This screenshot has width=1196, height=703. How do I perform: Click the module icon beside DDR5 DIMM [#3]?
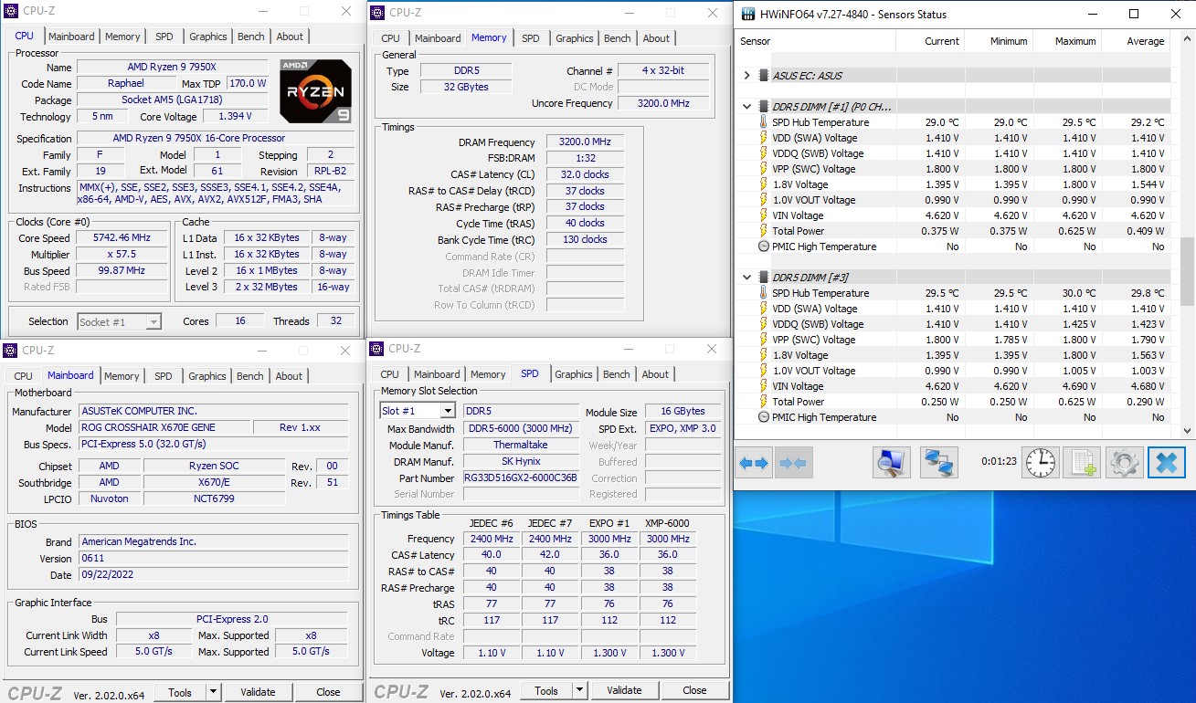pos(763,278)
